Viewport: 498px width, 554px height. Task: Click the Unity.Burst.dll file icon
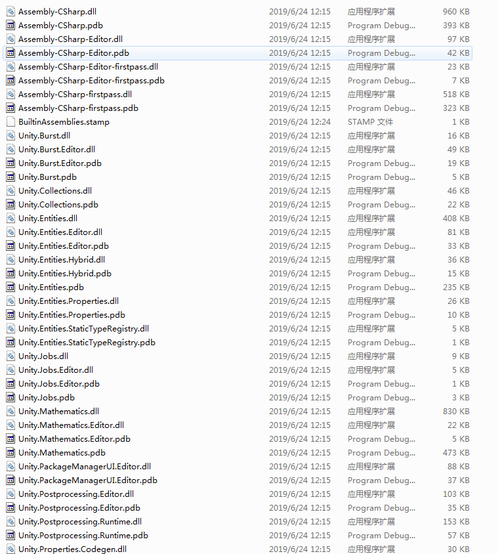[11, 136]
